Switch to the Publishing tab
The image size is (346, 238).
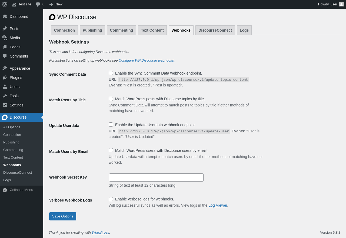[x=92, y=30]
